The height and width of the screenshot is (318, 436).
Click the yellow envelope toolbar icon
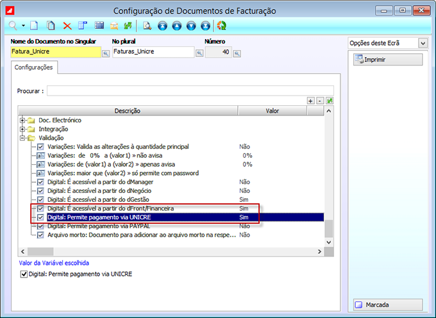click(x=114, y=26)
